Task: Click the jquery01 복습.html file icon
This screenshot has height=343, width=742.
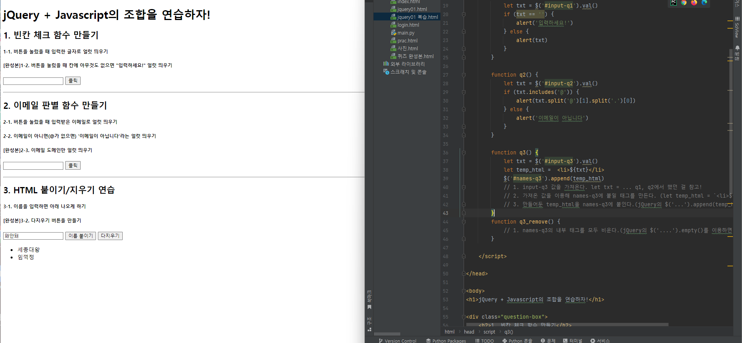Action: [x=393, y=17]
